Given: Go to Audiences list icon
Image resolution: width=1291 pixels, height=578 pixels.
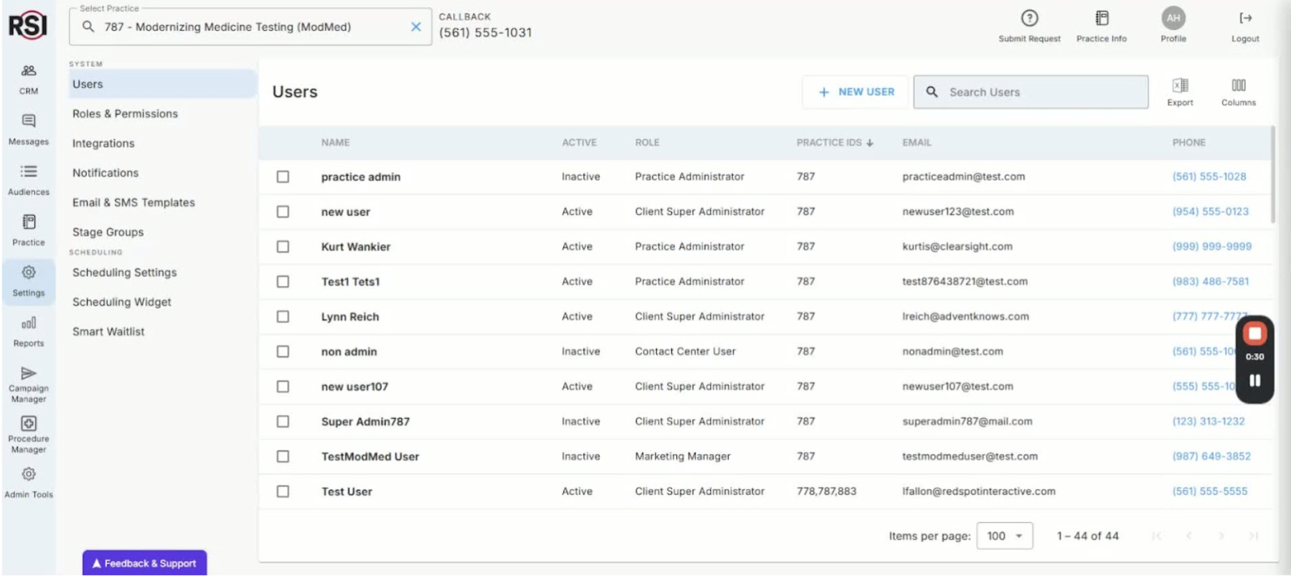Looking at the screenshot, I should (29, 171).
